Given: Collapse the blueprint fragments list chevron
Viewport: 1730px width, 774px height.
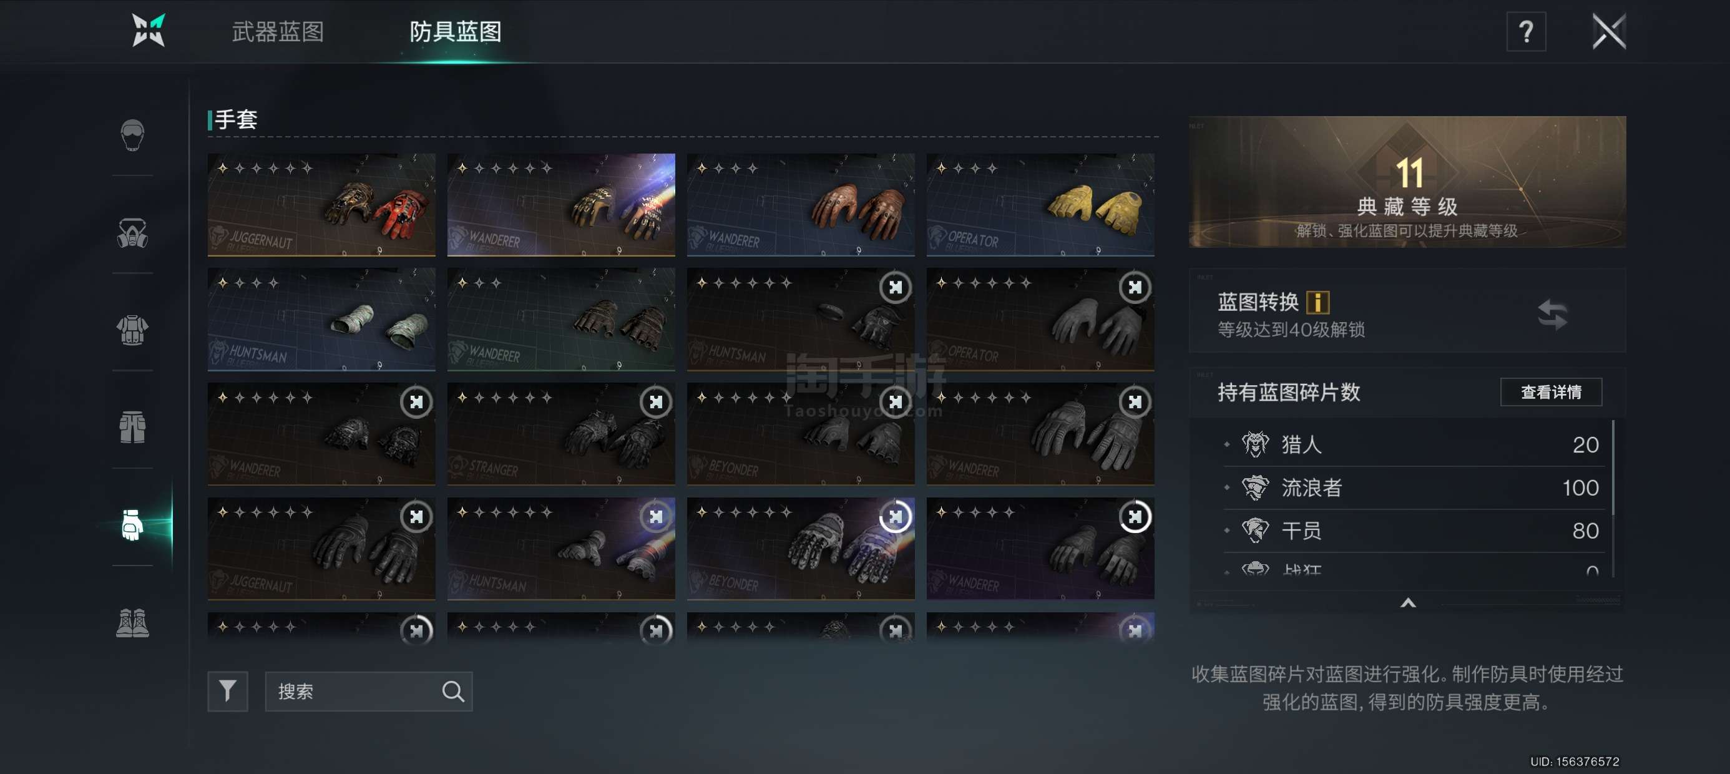Looking at the screenshot, I should click(x=1407, y=603).
